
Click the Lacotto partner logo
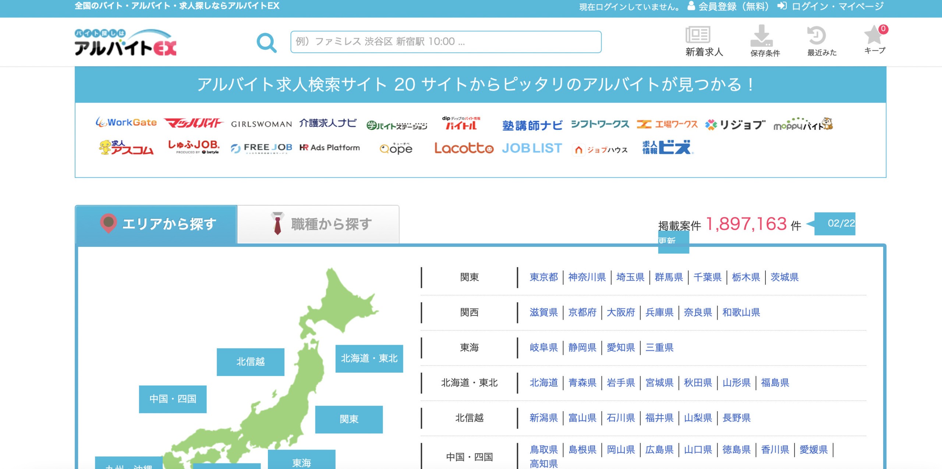pyautogui.click(x=464, y=148)
